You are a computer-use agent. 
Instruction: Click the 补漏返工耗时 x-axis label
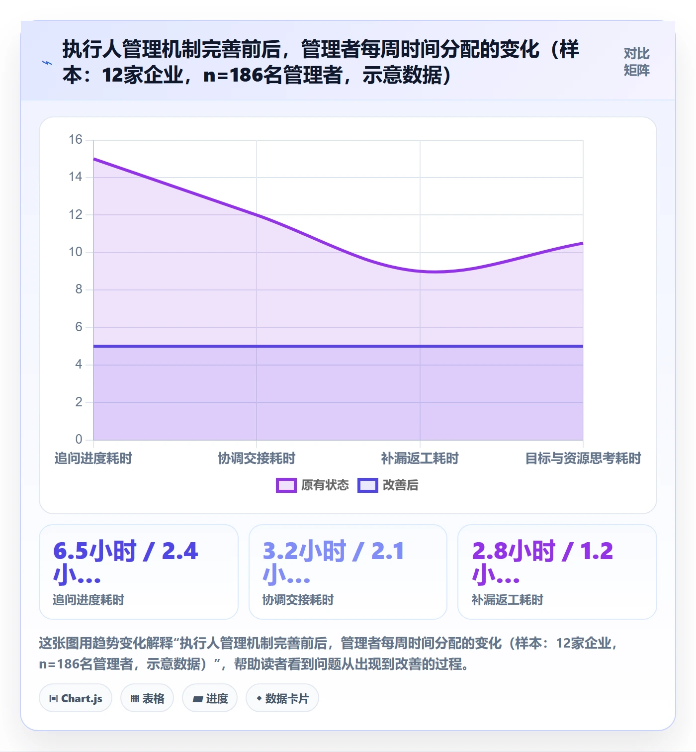pos(420,458)
